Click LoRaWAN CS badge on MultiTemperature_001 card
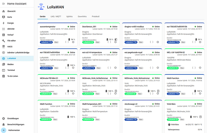207x133 pixels. pyautogui.click(x=88, y=119)
